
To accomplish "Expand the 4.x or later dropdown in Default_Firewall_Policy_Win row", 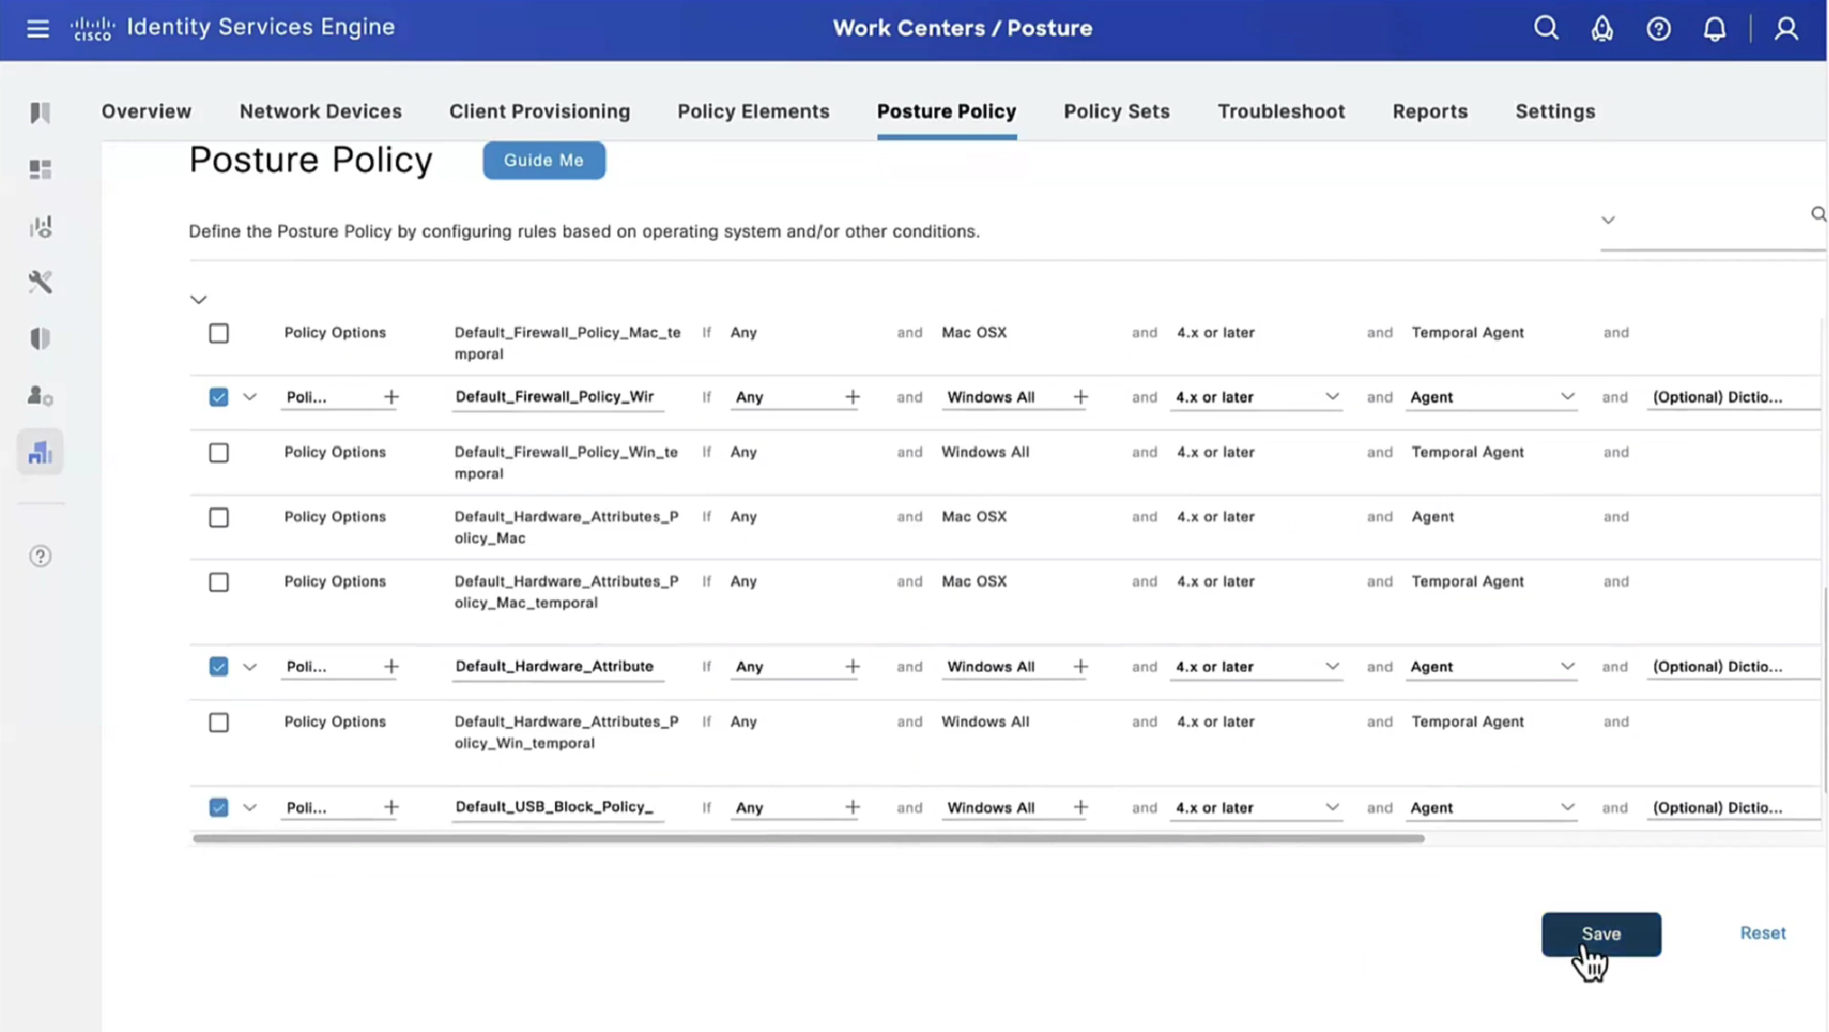I will point(1331,397).
